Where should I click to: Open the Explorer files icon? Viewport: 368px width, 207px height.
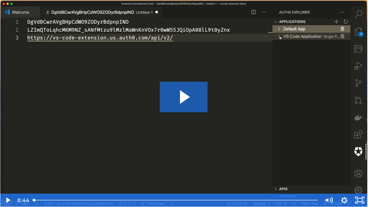coord(358,32)
